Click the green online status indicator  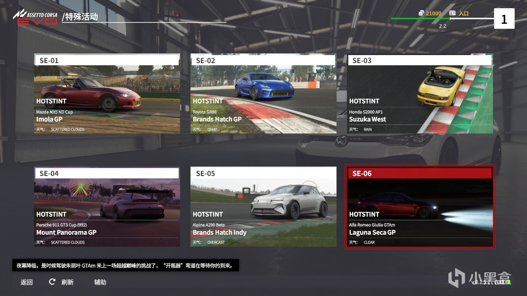508,282
